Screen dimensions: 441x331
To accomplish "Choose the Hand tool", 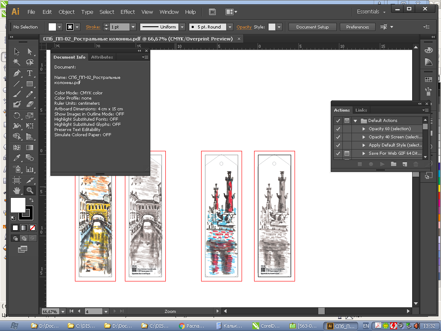I will point(17,190).
